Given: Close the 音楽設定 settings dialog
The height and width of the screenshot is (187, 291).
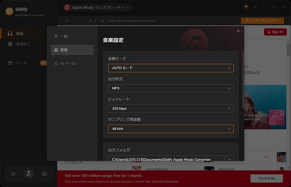Looking at the screenshot, I should (238, 31).
